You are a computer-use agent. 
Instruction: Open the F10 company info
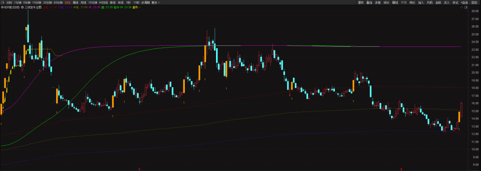(x=404, y=3)
